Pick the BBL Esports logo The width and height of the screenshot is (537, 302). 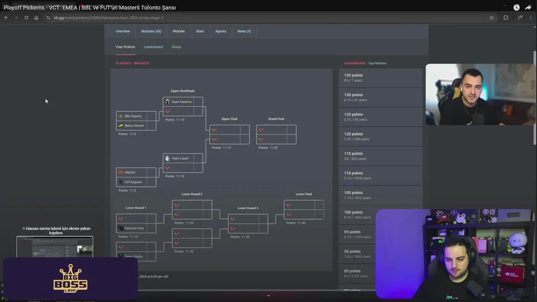click(x=121, y=116)
